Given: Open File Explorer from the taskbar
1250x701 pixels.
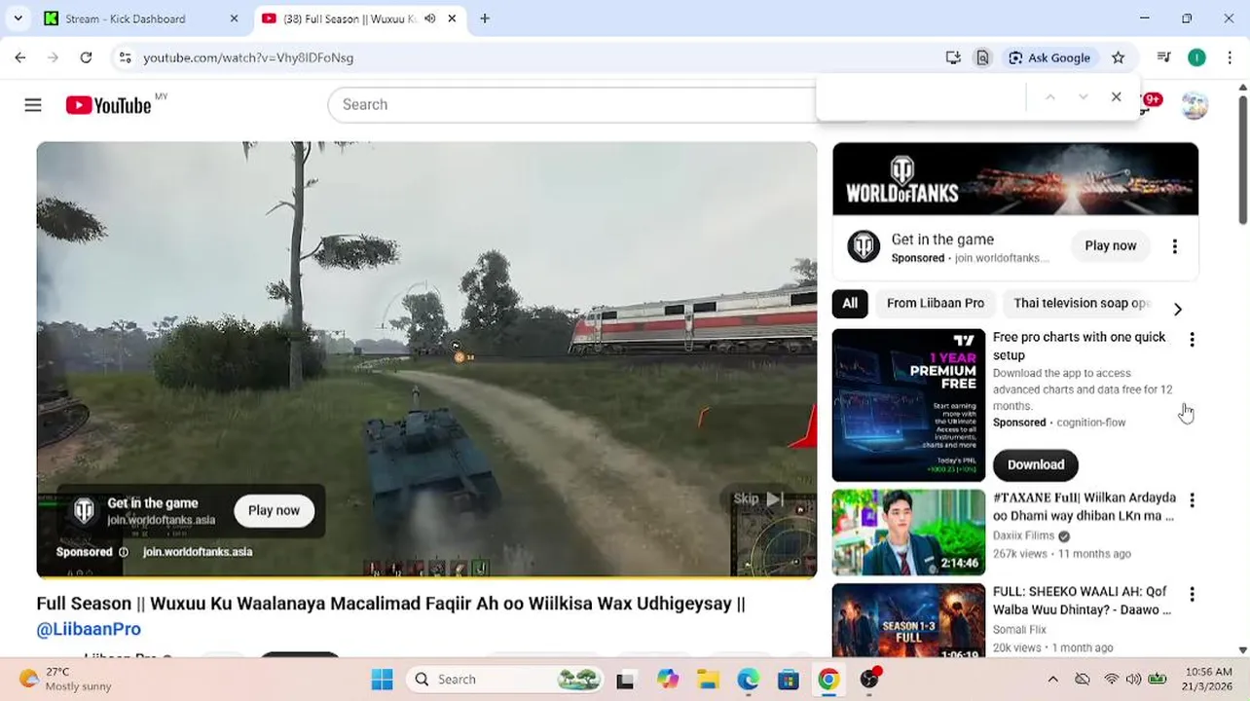Looking at the screenshot, I should [x=708, y=679].
